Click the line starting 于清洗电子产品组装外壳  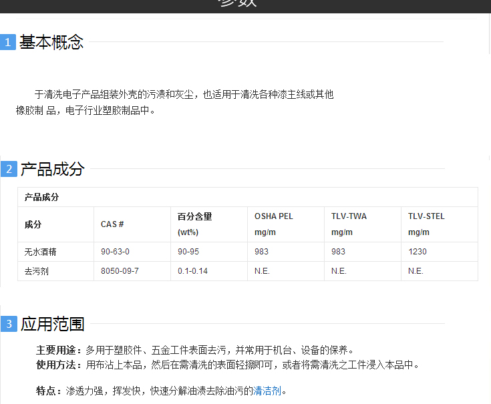pyautogui.click(x=184, y=94)
